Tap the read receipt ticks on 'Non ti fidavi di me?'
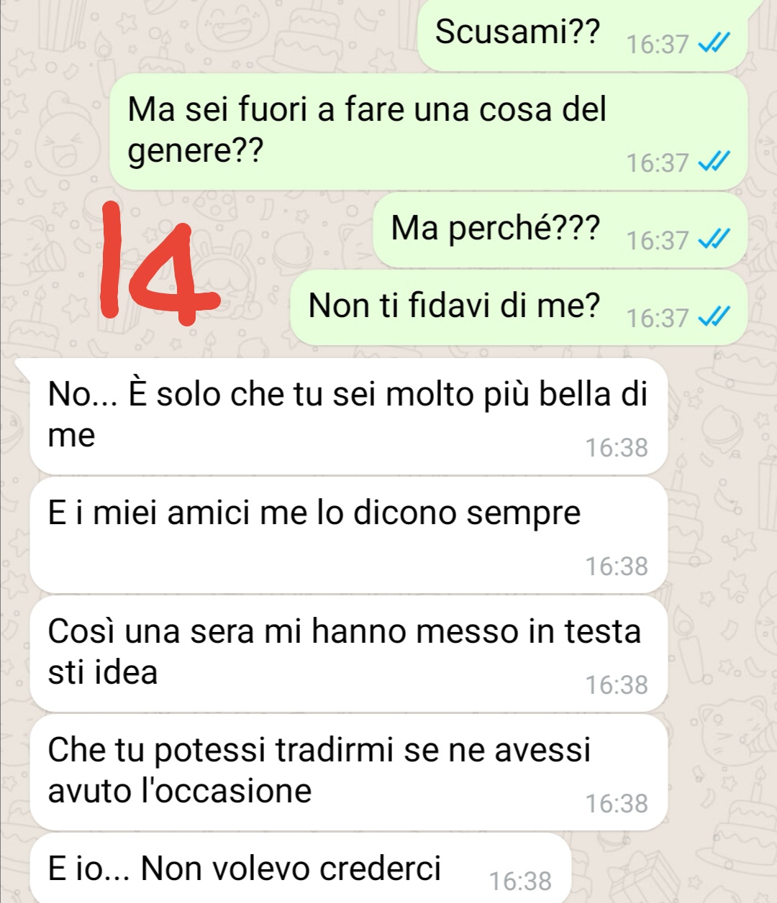 714,318
